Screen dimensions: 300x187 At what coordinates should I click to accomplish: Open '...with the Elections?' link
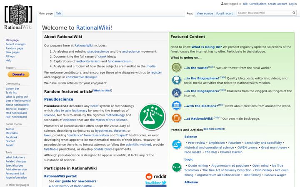[201, 106]
